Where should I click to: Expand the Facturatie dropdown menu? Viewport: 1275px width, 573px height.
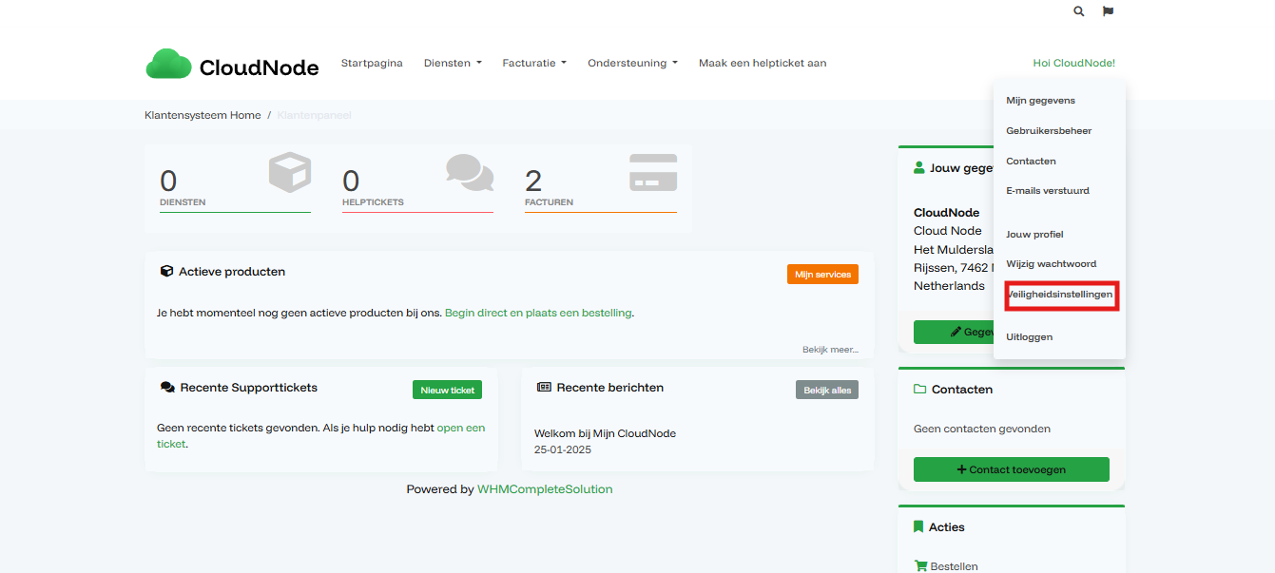click(534, 64)
